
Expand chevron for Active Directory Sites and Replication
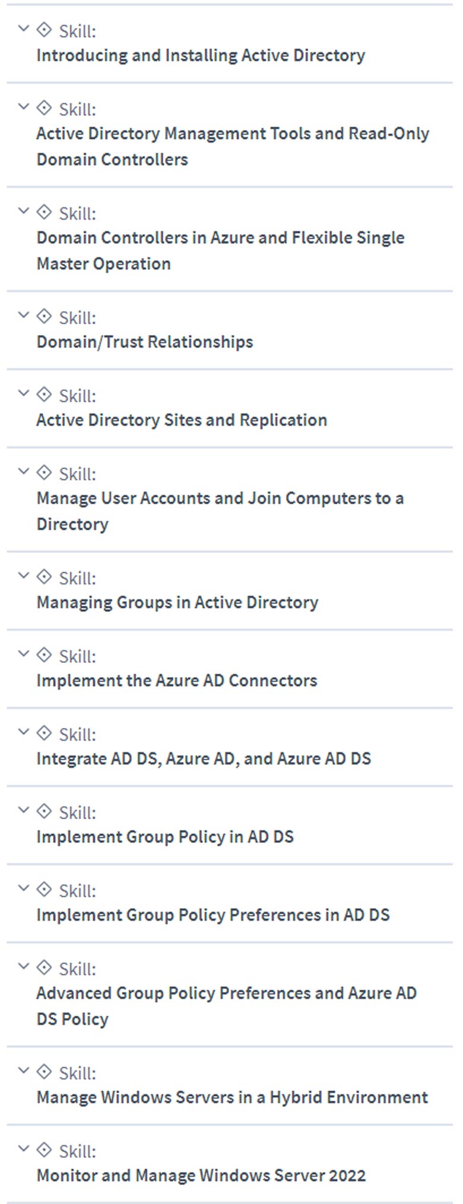[x=24, y=393]
